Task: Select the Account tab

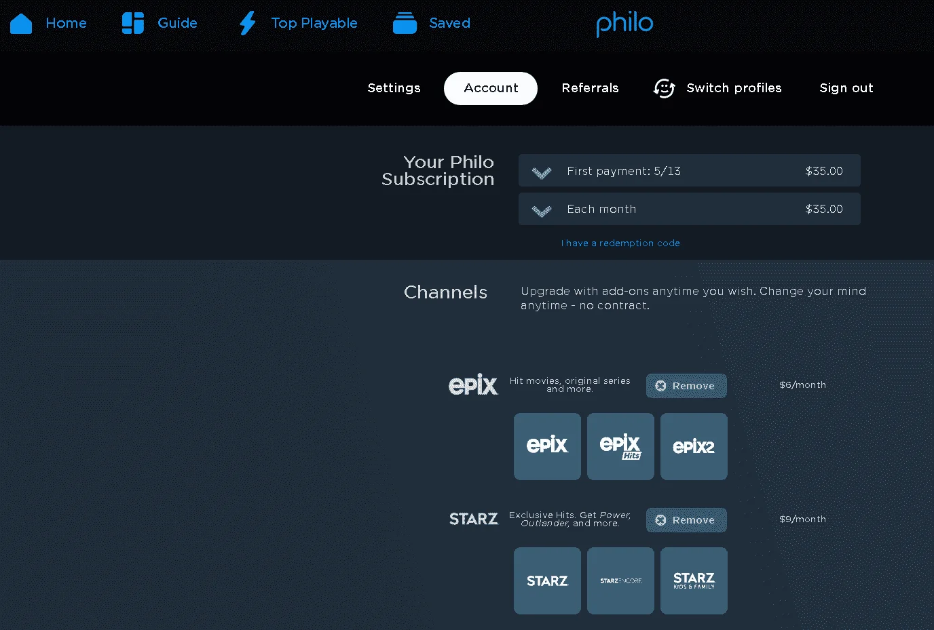Action: tap(491, 88)
